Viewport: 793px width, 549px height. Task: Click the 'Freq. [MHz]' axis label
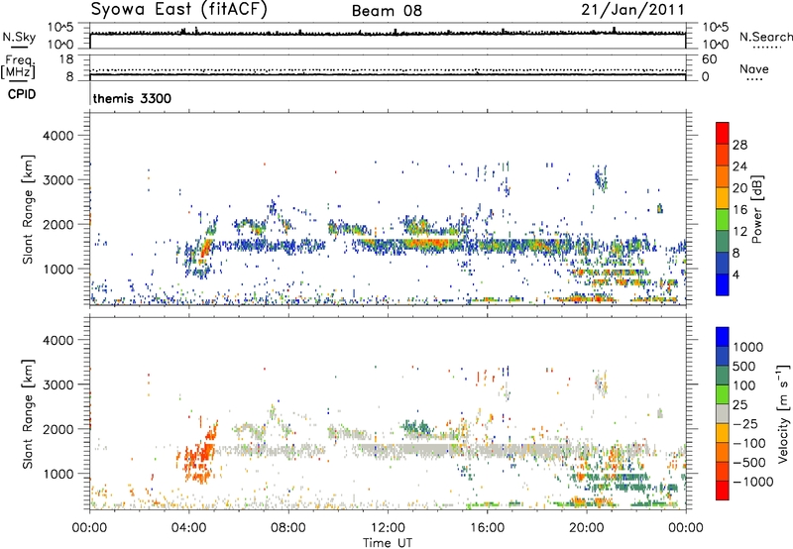pyautogui.click(x=18, y=66)
